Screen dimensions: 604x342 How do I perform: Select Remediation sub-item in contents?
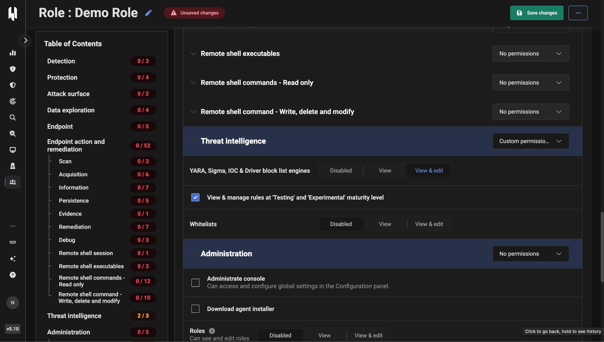(75, 227)
